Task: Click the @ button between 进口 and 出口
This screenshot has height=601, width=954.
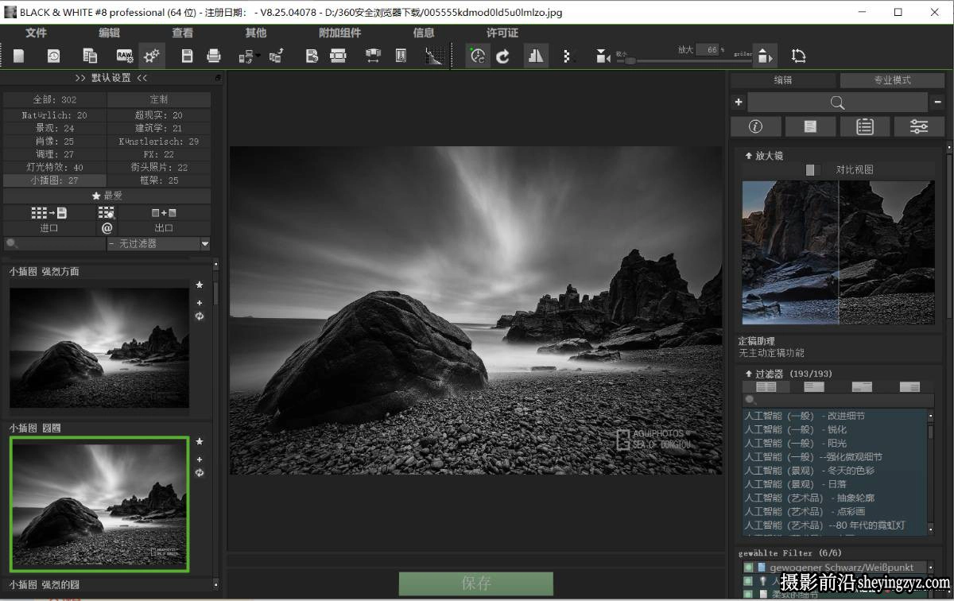Action: 107,228
